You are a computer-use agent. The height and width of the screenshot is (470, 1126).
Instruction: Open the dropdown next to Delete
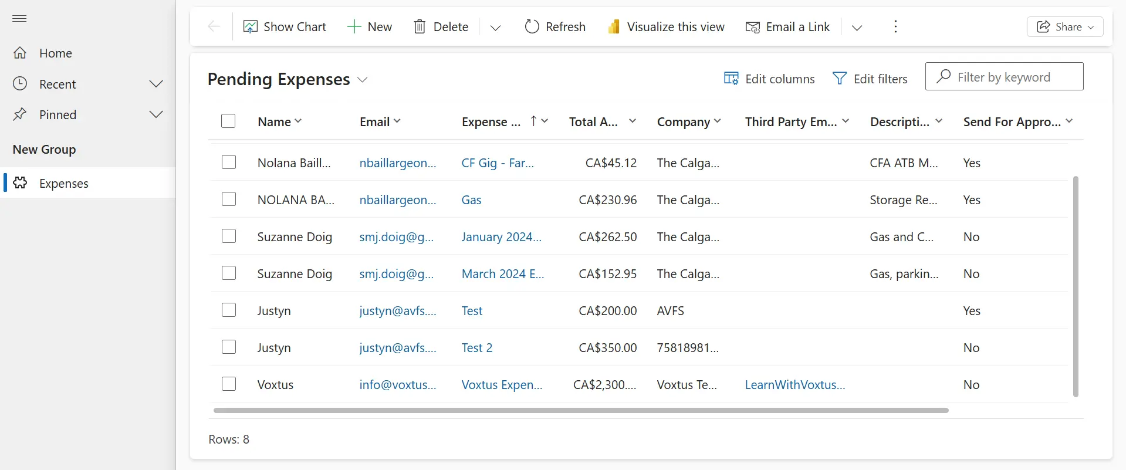point(495,27)
